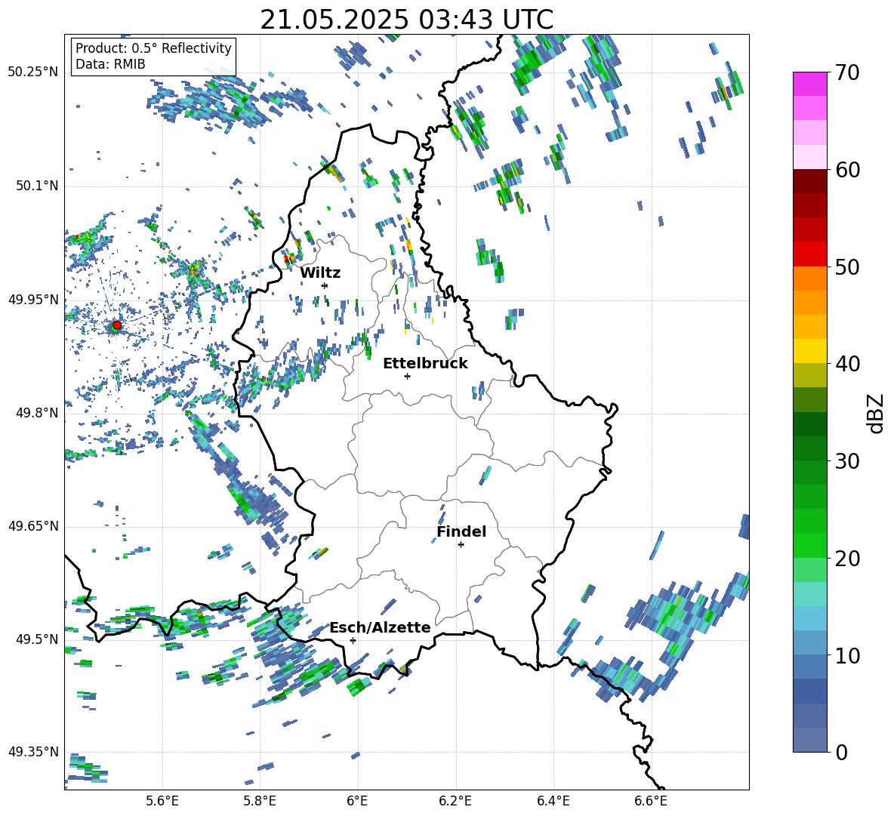Click the 50.1°N latitude label

[x=36, y=186]
